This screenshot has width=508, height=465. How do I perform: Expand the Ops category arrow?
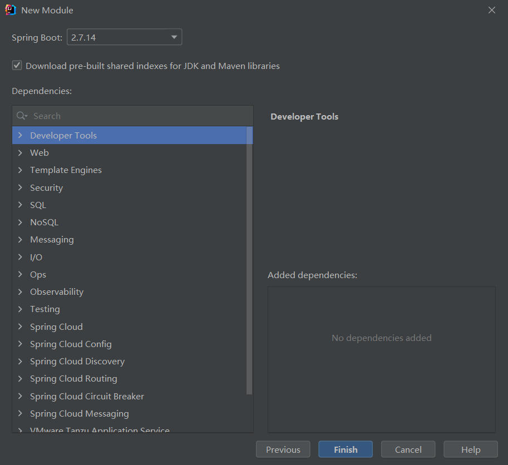pyautogui.click(x=20, y=274)
